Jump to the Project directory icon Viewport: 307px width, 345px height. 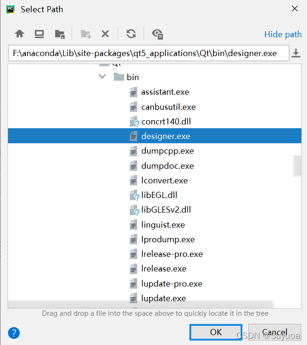coord(59,34)
